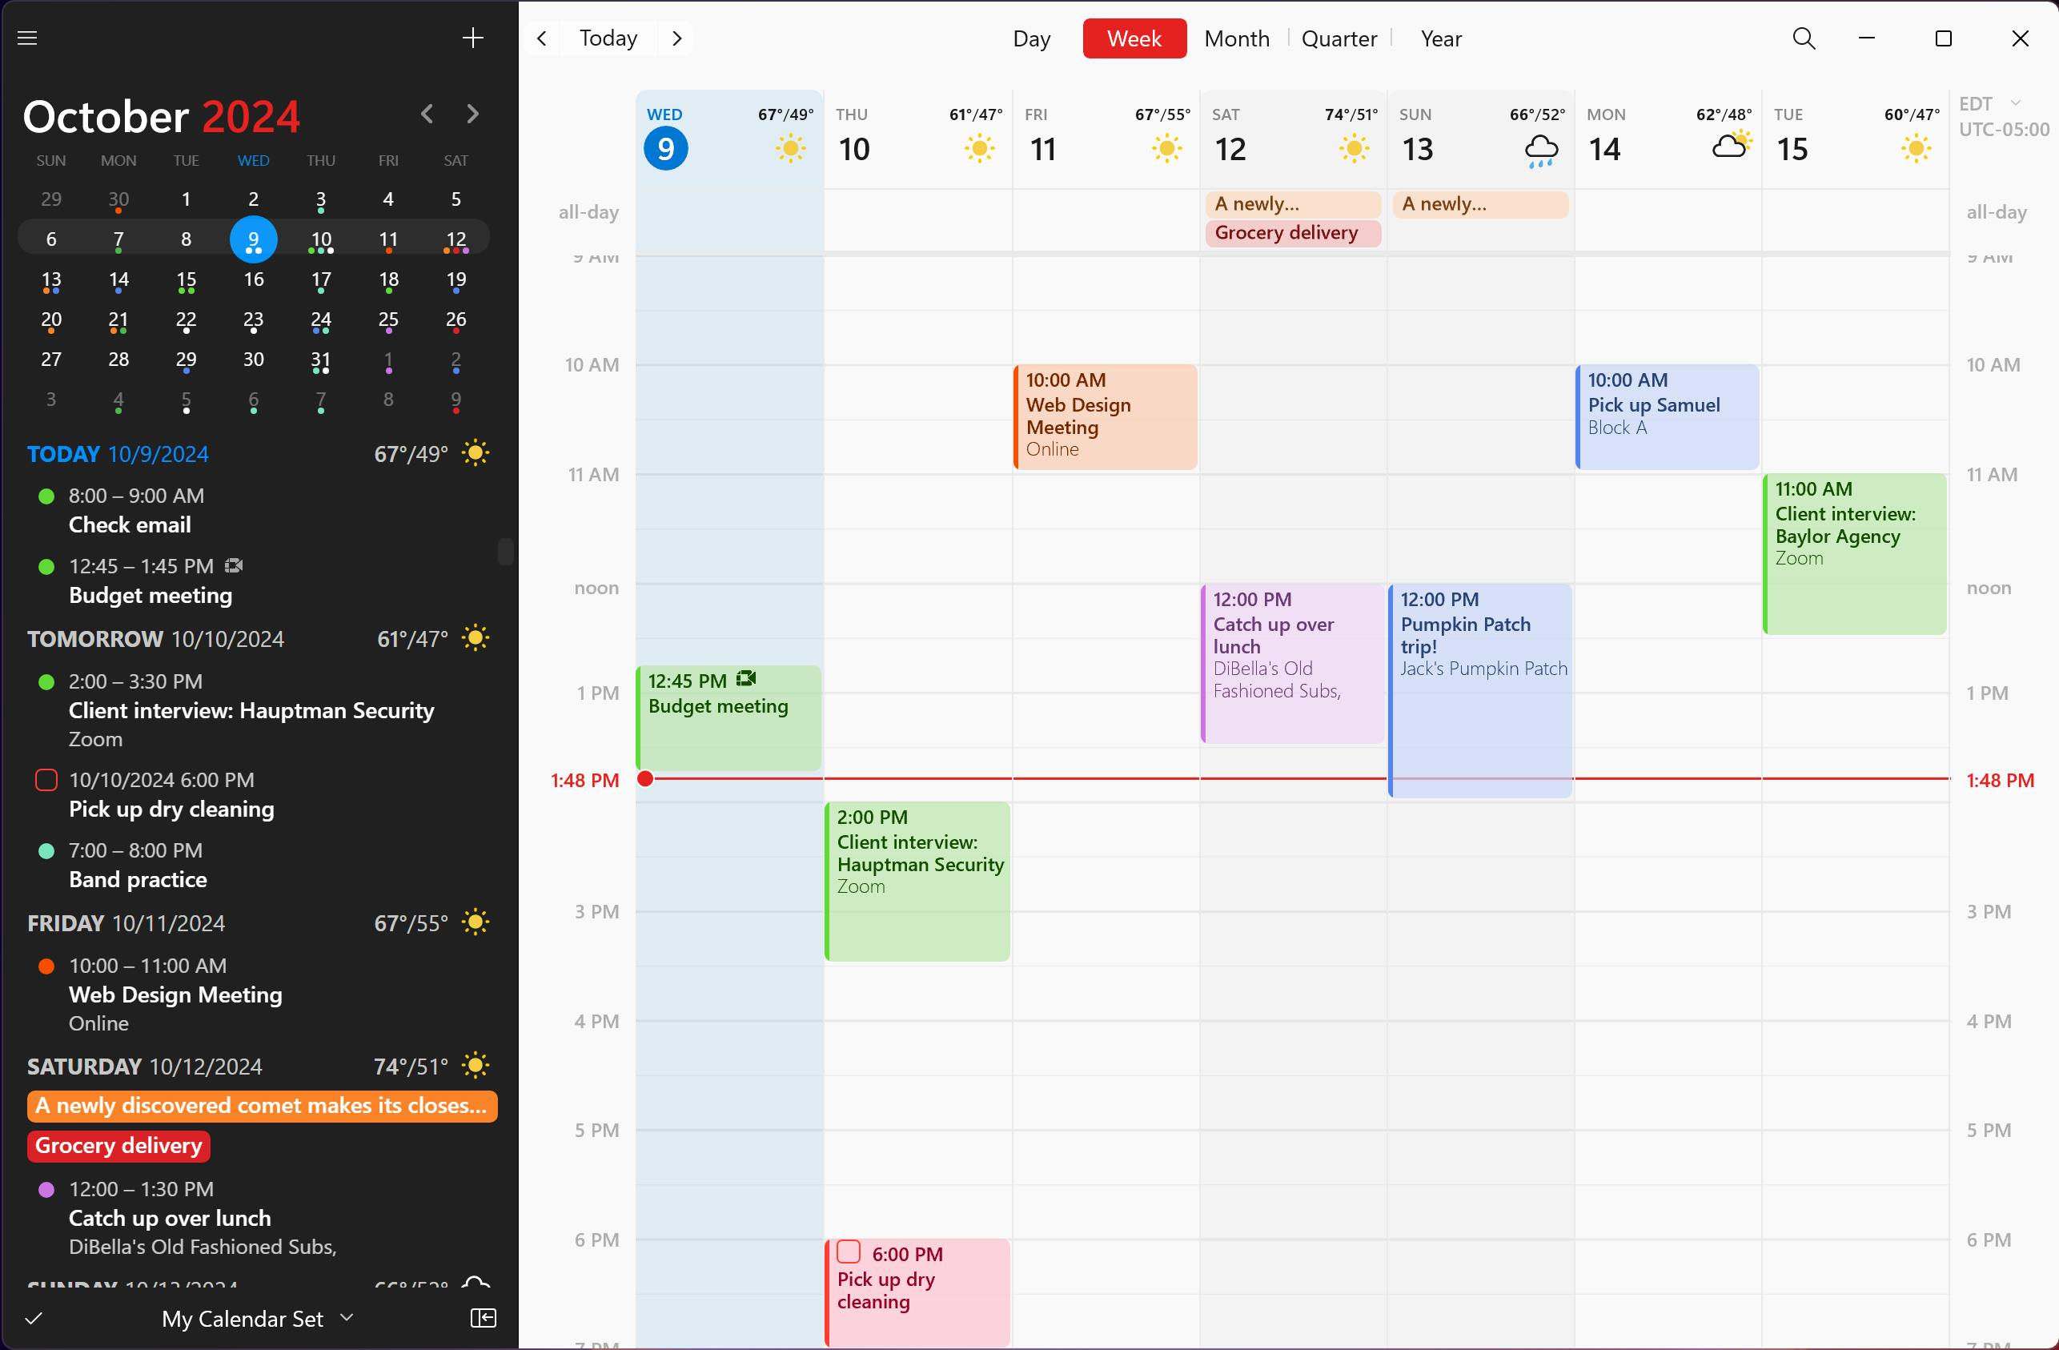Viewport: 2059px width, 1350px height.
Task: Select October 24 in mini calendar
Action: tap(321, 320)
